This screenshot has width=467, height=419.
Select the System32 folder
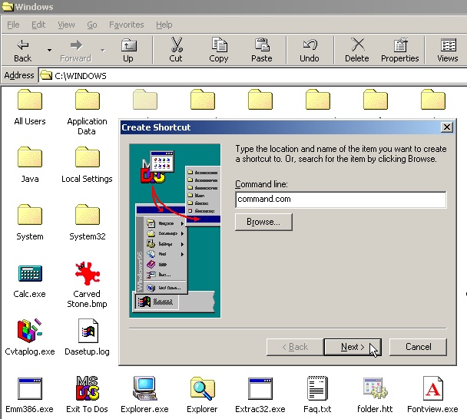pyautogui.click(x=88, y=223)
